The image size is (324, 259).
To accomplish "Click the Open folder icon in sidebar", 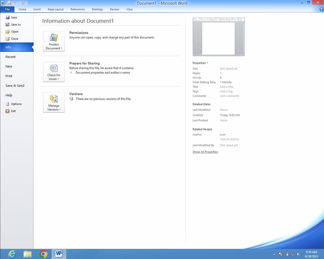I will [x=8, y=32].
